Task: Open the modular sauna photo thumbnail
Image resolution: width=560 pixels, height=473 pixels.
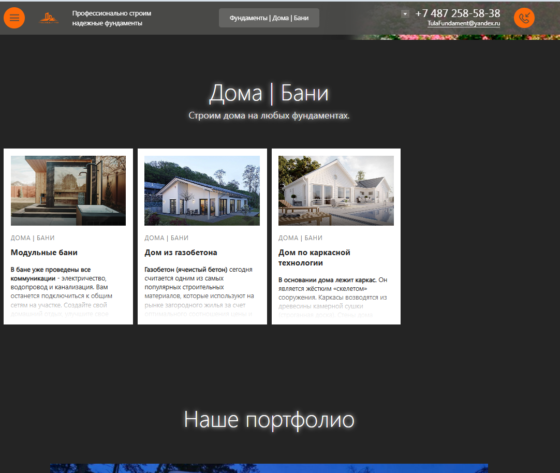Action: 68,190
